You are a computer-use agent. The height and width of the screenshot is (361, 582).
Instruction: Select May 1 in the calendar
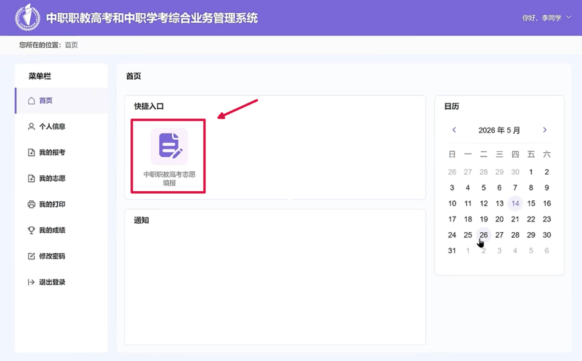531,172
